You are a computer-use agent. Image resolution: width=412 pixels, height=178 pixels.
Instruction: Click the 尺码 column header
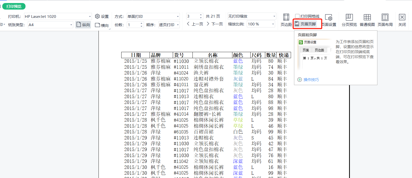[257, 55]
